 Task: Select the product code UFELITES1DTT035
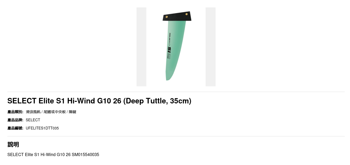(42, 128)
